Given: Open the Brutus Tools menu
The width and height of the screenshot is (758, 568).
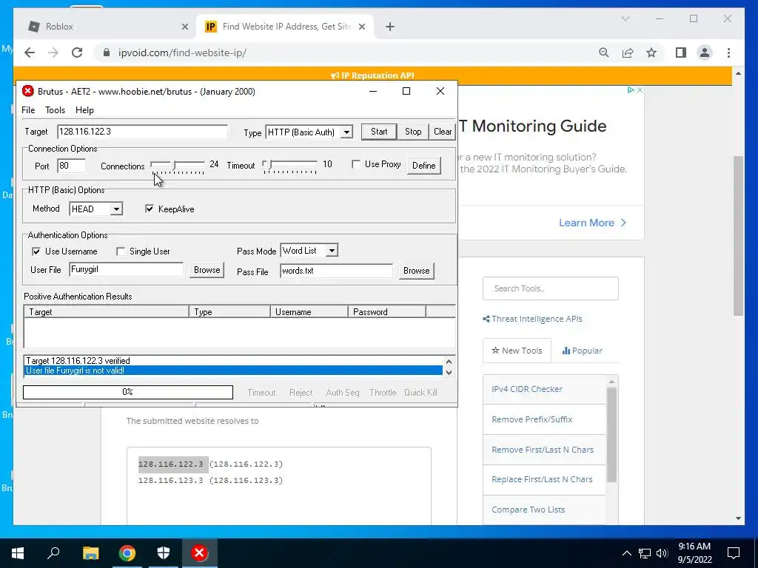Looking at the screenshot, I should point(55,110).
